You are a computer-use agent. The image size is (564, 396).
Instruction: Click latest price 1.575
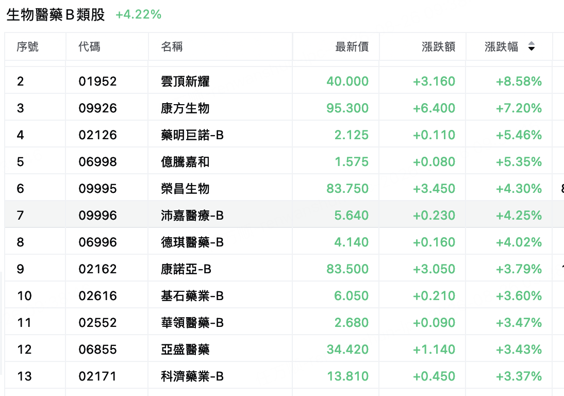352,161
